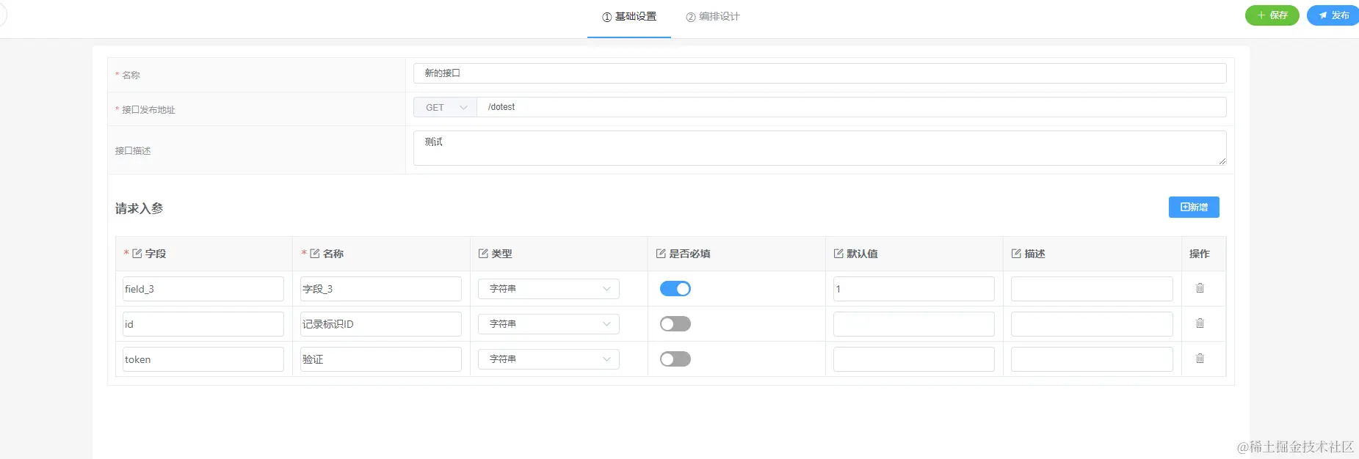Turn off required toggle for field_3
The height and width of the screenshot is (459, 1359).
tap(675, 289)
